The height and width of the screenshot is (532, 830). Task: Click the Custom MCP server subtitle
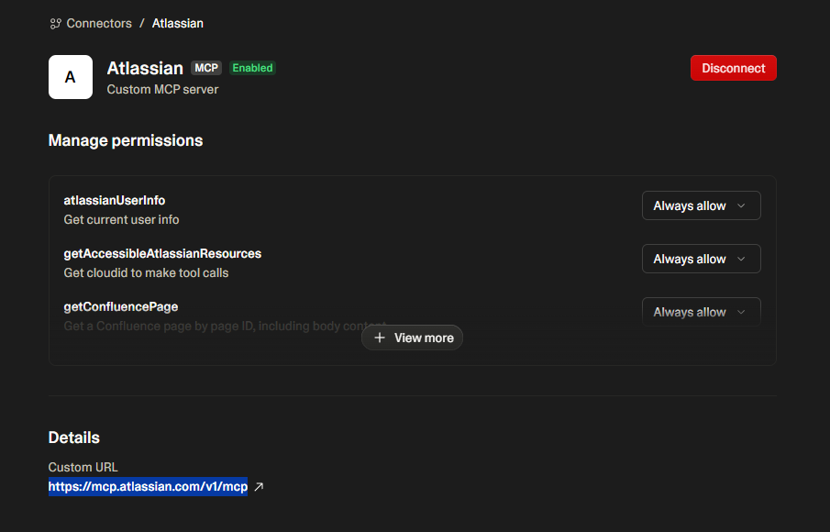162,90
